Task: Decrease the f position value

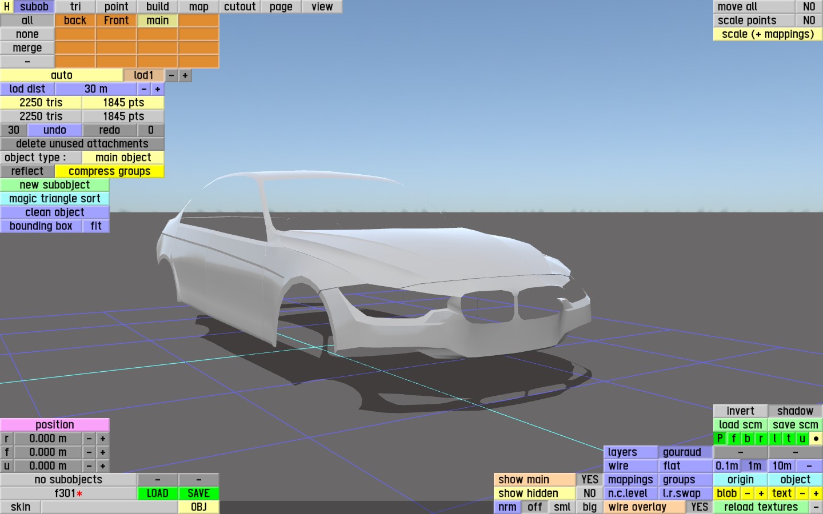Action: click(x=89, y=452)
